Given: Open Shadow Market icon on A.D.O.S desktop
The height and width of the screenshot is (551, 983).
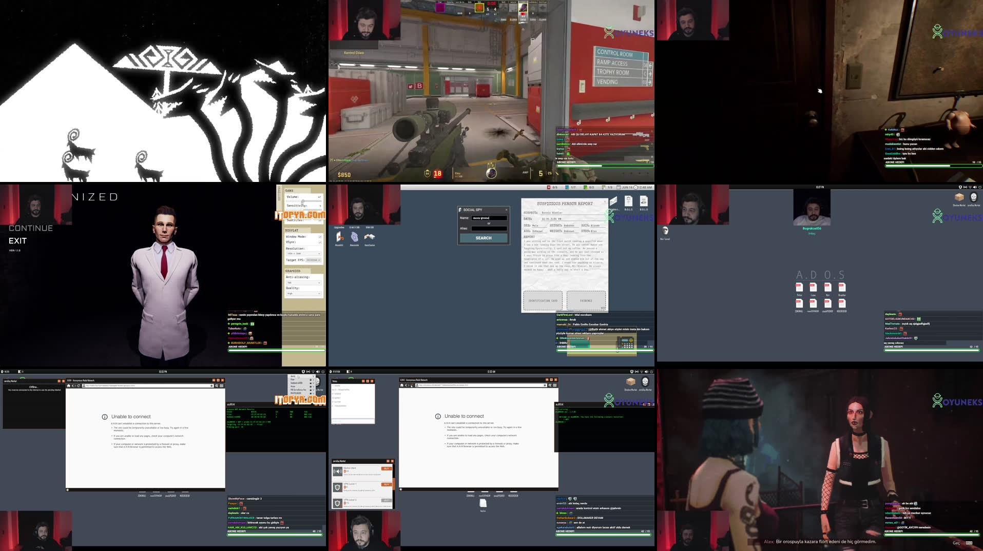Looking at the screenshot, I should coord(959,198).
